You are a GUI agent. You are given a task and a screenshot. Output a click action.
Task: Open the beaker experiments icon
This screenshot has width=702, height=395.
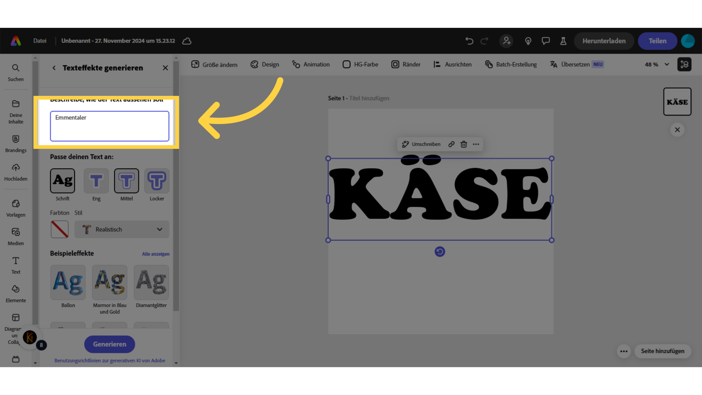pyautogui.click(x=563, y=41)
